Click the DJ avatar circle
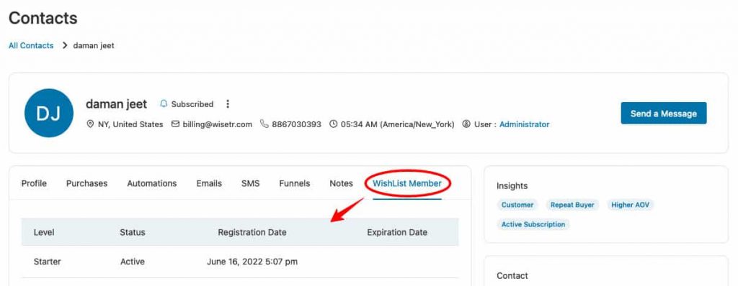 pyautogui.click(x=49, y=114)
